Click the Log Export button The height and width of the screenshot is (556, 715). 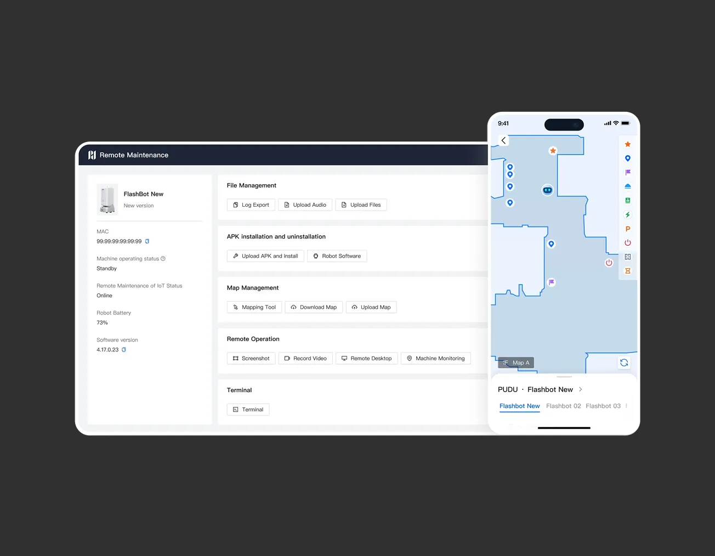click(251, 205)
